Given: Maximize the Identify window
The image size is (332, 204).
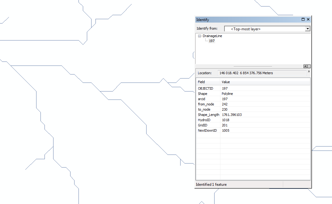Looking at the screenshot, I should pyautogui.click(x=303, y=19).
